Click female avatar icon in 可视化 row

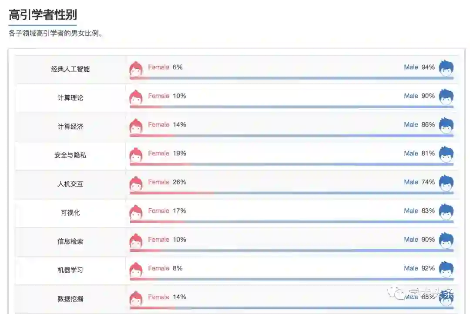136,213
